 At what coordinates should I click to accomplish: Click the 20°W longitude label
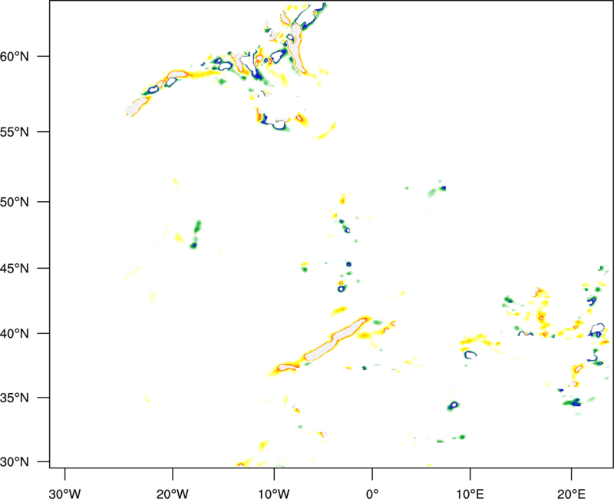pos(173,494)
